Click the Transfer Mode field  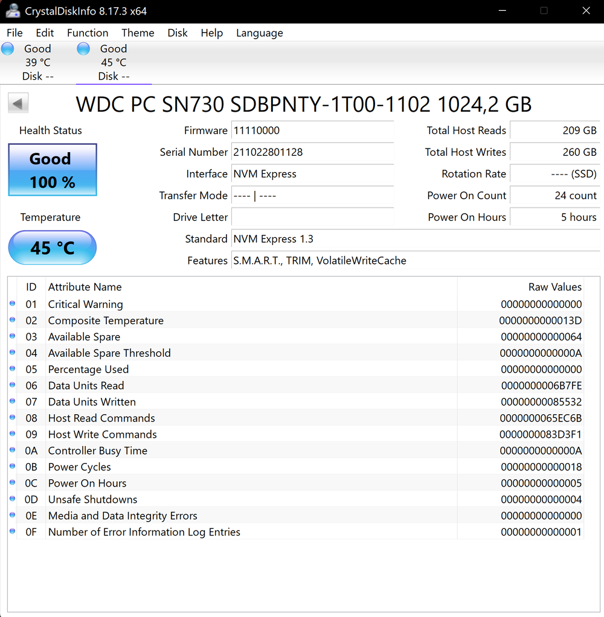click(x=313, y=195)
